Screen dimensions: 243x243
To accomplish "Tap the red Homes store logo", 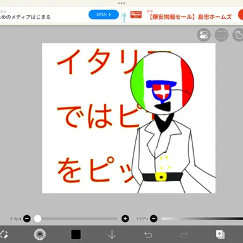I will point(136,15).
